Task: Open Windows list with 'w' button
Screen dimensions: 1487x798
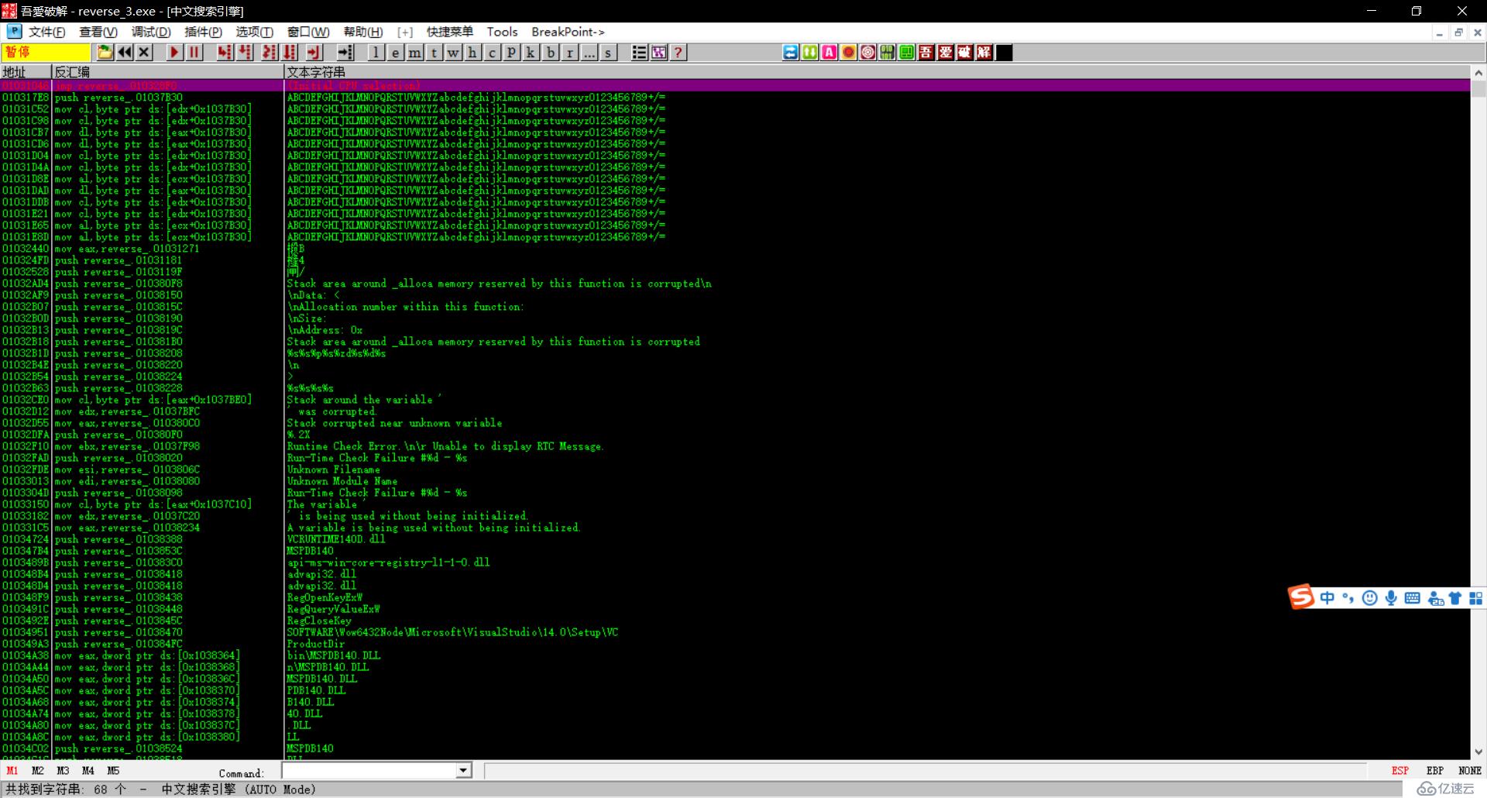Action: point(454,52)
